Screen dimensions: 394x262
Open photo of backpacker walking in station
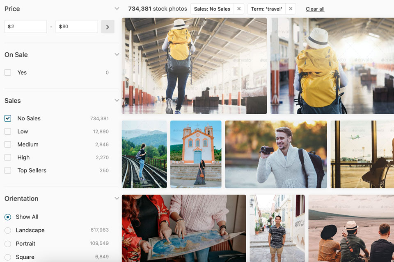point(194,66)
